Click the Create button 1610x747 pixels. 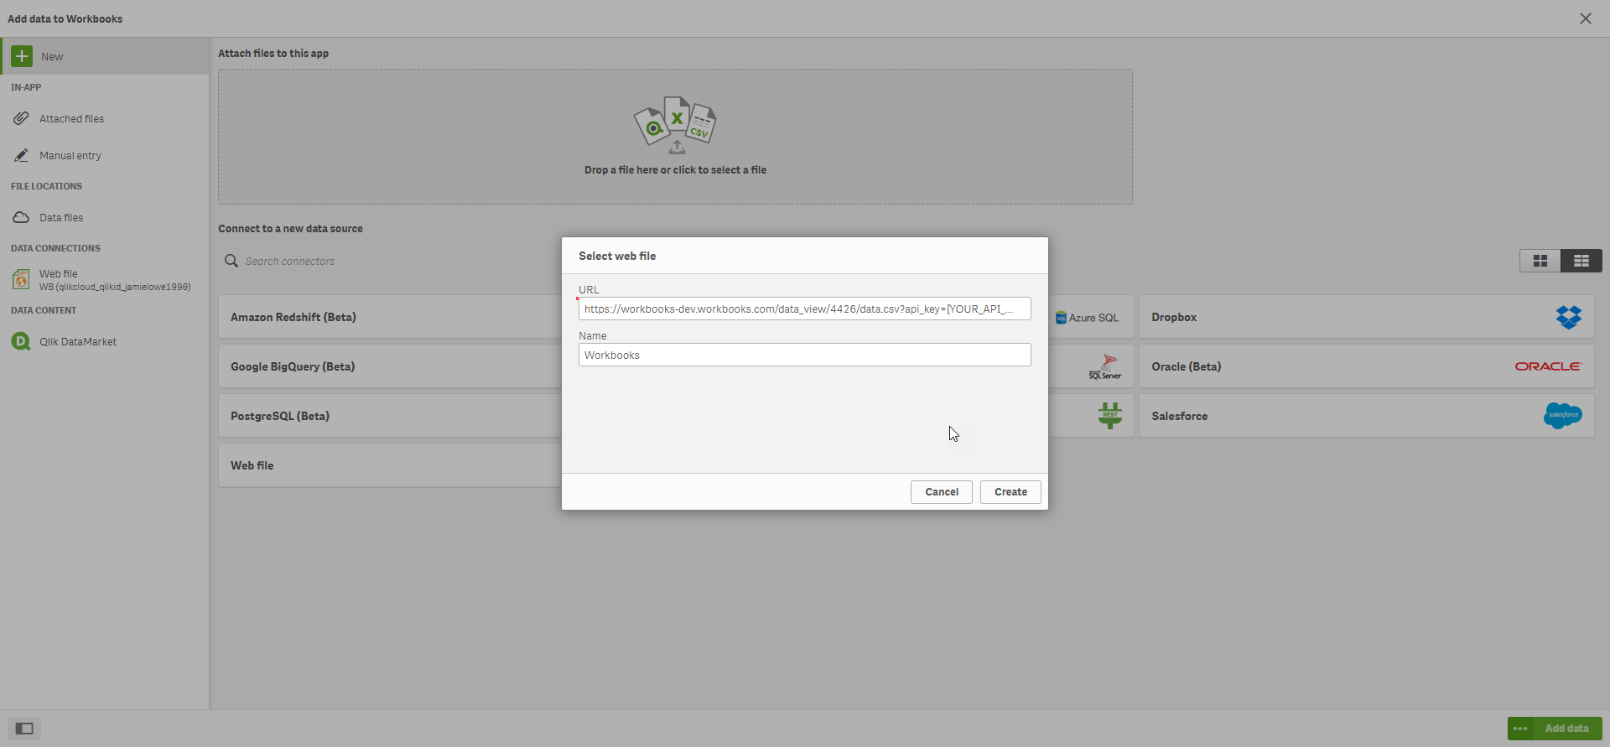click(x=1010, y=492)
